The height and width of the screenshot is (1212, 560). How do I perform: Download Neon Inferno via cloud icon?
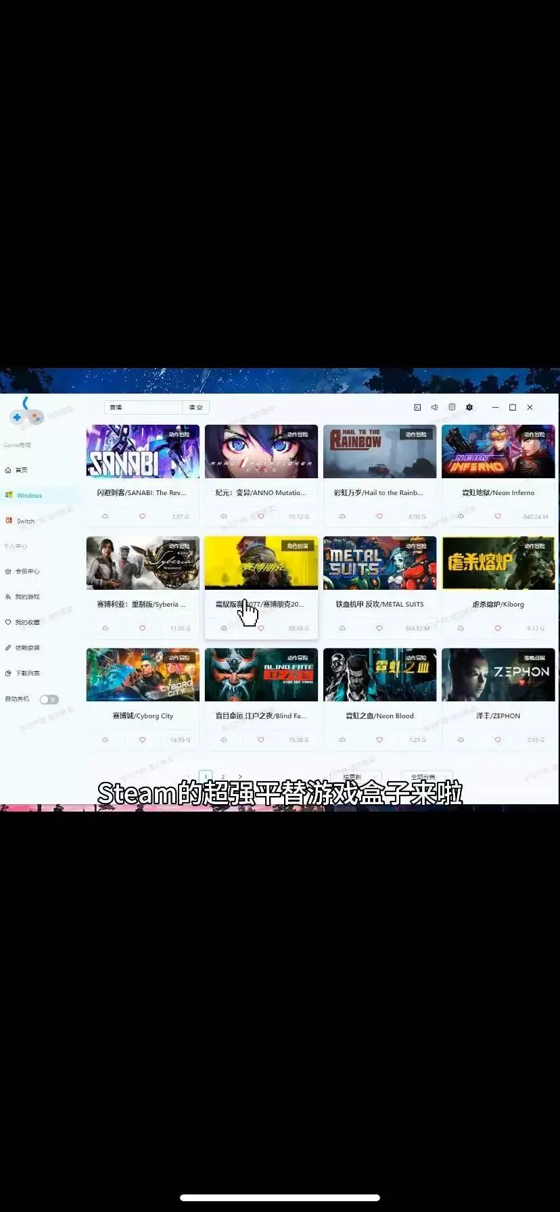(461, 516)
